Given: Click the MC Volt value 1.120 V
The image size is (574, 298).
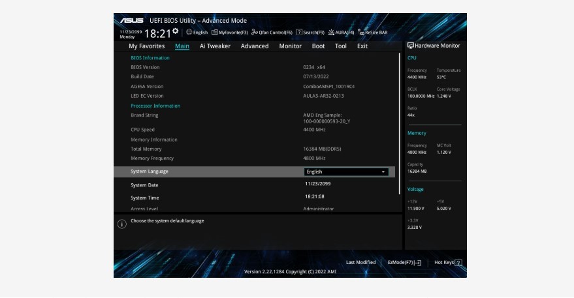Looking at the screenshot, I should point(444,153).
